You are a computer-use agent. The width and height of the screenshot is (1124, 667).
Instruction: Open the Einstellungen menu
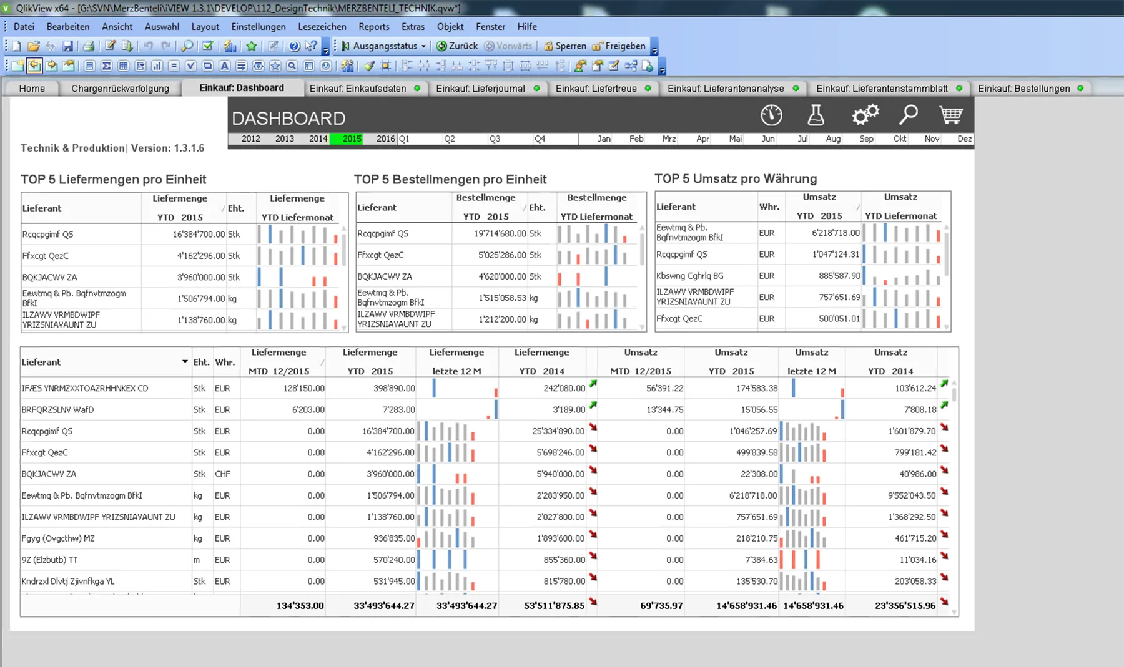pyautogui.click(x=259, y=27)
